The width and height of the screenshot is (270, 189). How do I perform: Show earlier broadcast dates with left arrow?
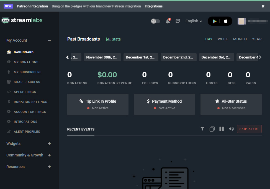(68, 57)
